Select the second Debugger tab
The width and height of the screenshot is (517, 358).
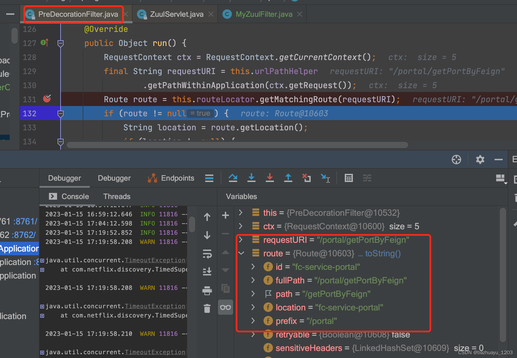[x=114, y=178]
